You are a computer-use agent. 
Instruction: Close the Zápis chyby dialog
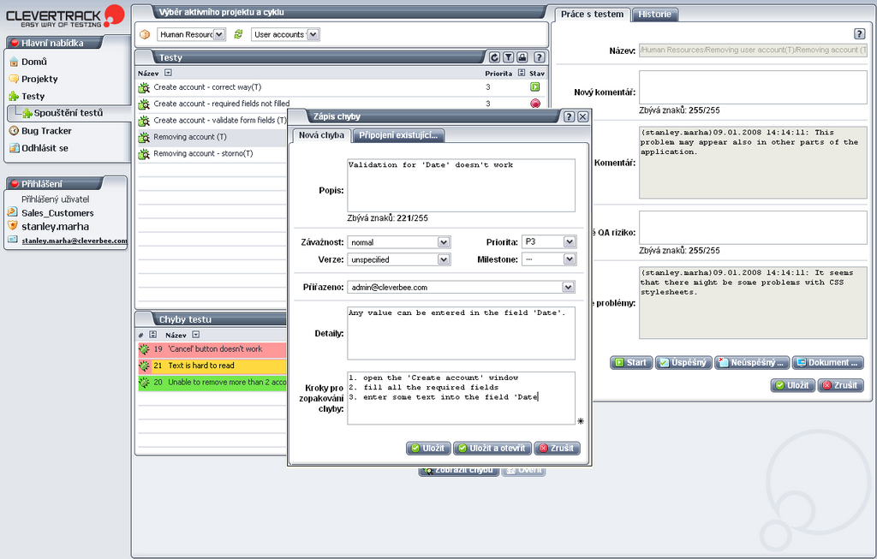coord(582,116)
